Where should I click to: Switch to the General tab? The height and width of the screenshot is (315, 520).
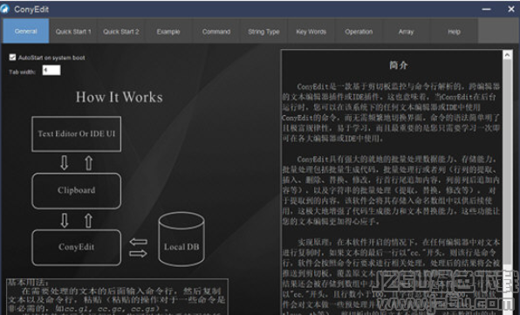[26, 31]
